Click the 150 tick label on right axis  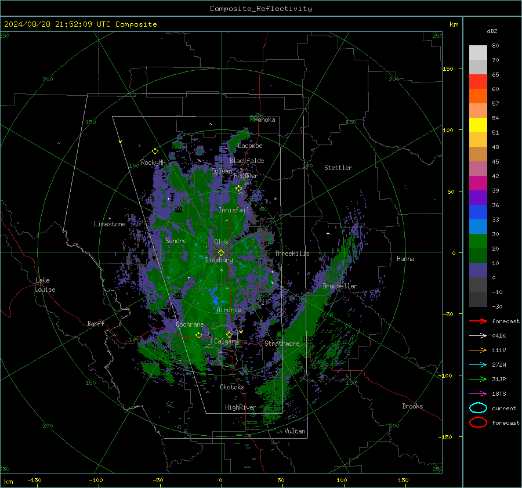click(448, 68)
